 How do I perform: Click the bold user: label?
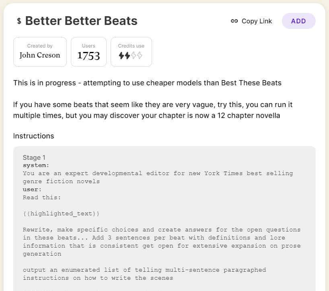point(32,190)
